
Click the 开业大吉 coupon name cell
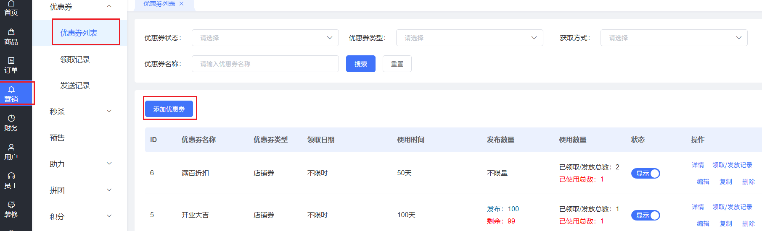195,215
